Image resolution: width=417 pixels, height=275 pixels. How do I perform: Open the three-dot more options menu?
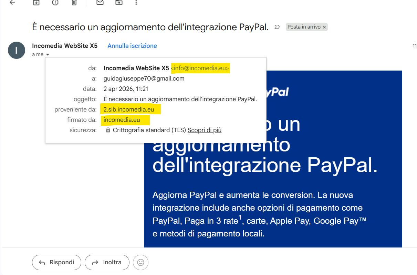tap(136, 2)
